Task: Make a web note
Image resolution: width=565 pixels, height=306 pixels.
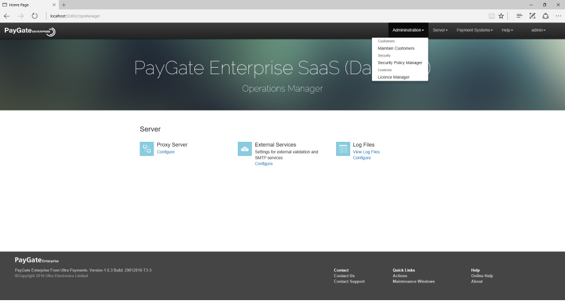Action: [x=532, y=16]
